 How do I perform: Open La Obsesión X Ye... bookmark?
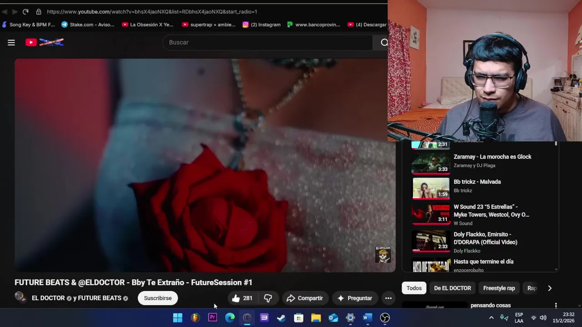[x=148, y=25]
